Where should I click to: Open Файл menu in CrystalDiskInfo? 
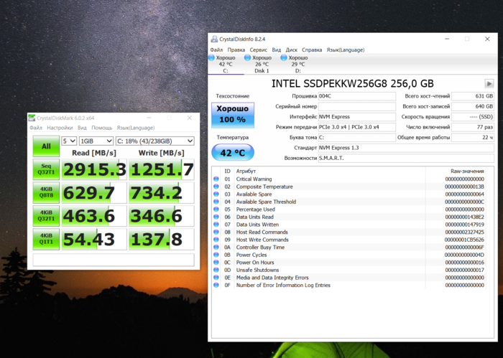point(216,50)
